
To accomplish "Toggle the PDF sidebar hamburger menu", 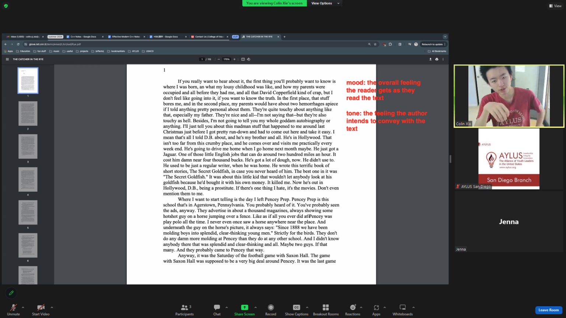I will [x=7, y=59].
